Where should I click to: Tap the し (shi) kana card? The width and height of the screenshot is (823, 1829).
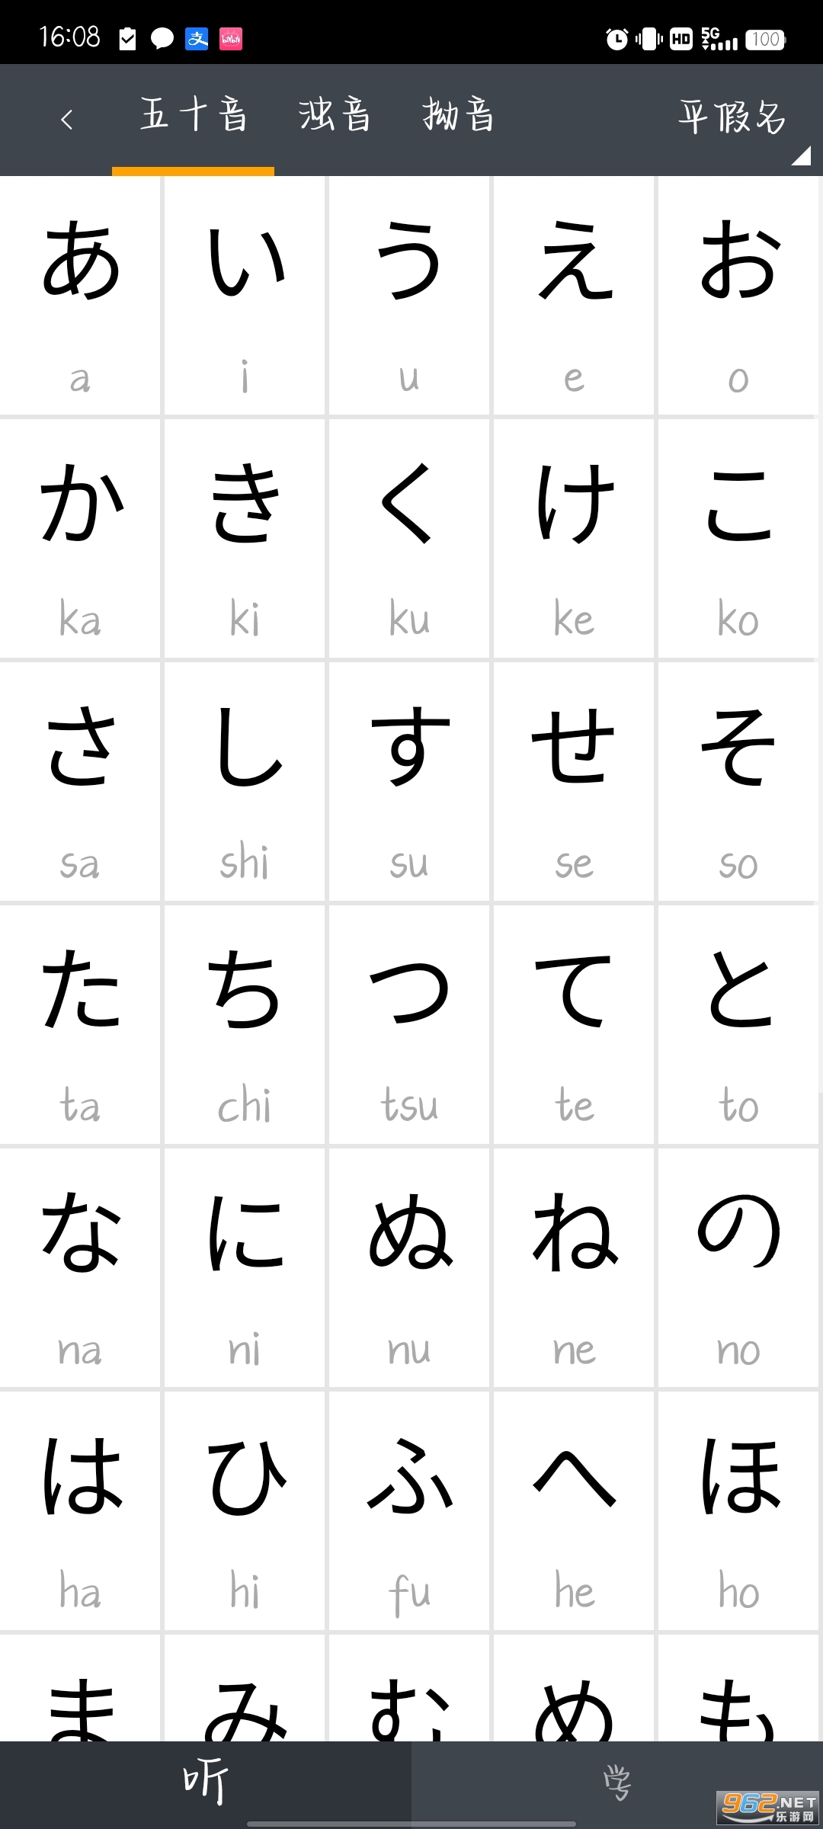click(245, 782)
